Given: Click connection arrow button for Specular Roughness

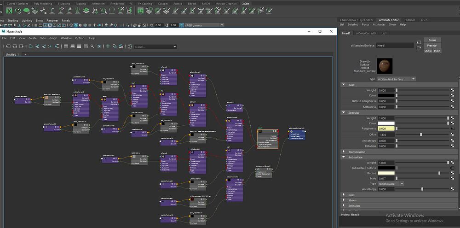Looking at the screenshot, I should click(452, 129).
